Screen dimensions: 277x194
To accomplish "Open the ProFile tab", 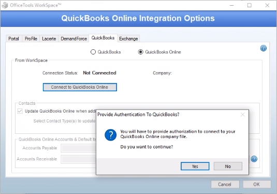I will [31, 38].
